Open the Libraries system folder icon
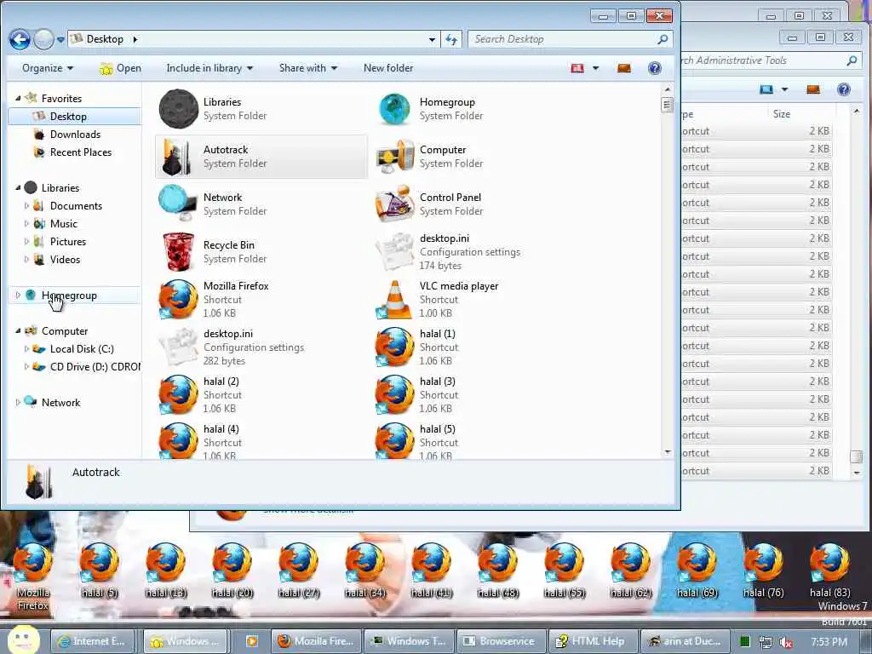This screenshot has width=872, height=654. click(x=179, y=109)
